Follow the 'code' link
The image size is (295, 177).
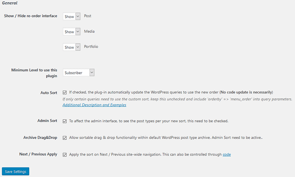227,154
